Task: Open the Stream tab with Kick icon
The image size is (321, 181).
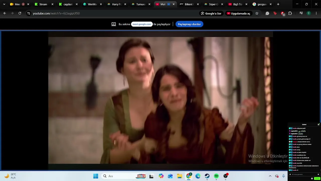Action: pyautogui.click(x=44, y=4)
